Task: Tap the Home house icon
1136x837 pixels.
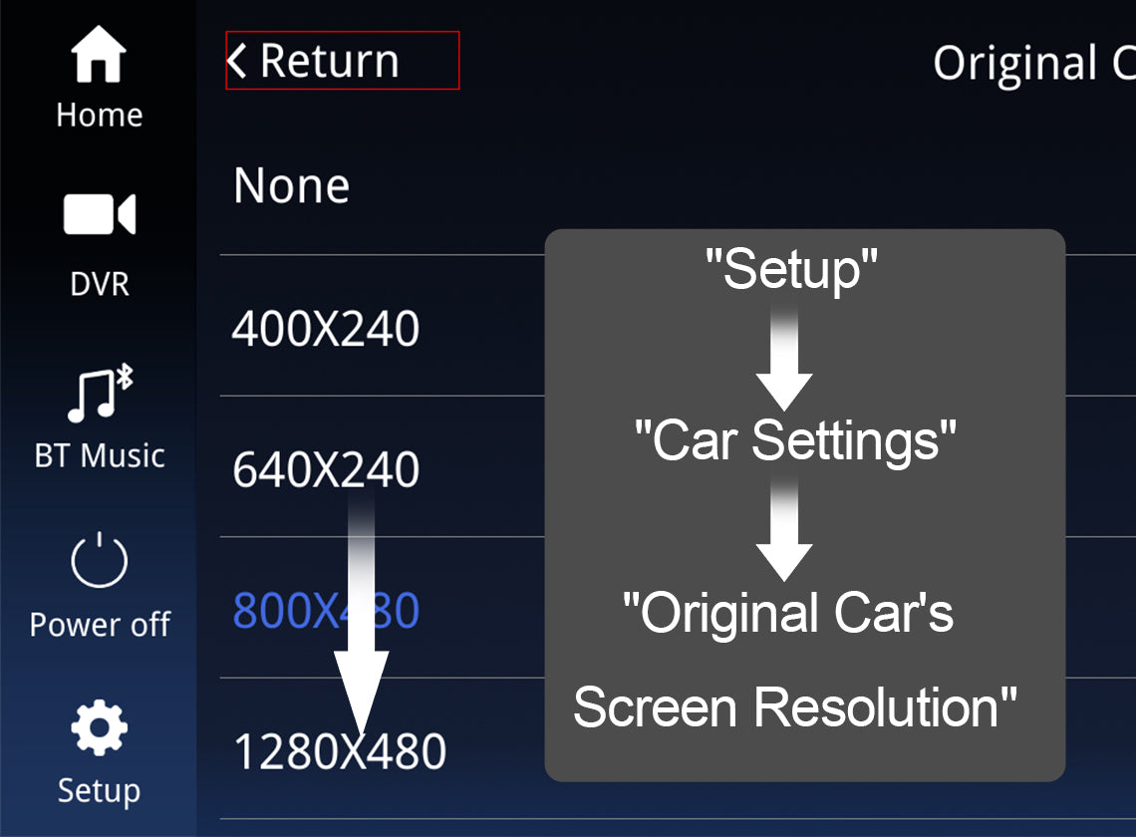Action: pyautogui.click(x=99, y=55)
